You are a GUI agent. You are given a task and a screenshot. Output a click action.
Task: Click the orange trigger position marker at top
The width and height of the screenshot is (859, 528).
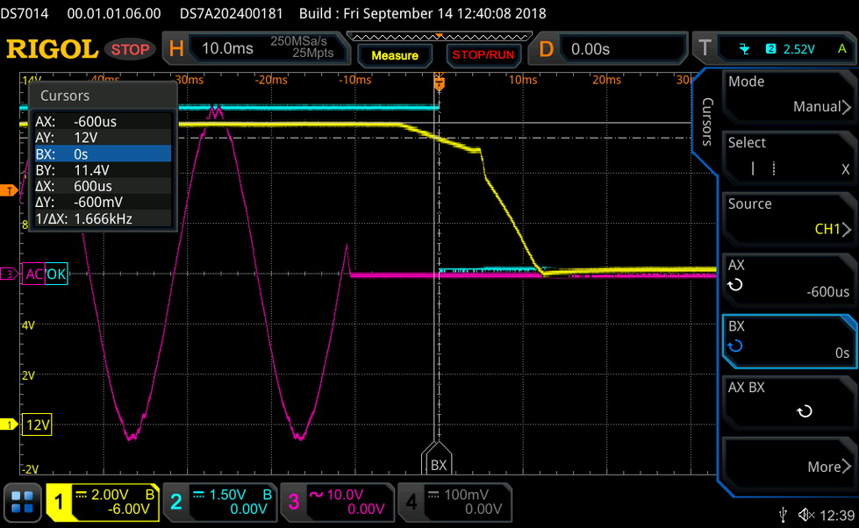(x=439, y=82)
